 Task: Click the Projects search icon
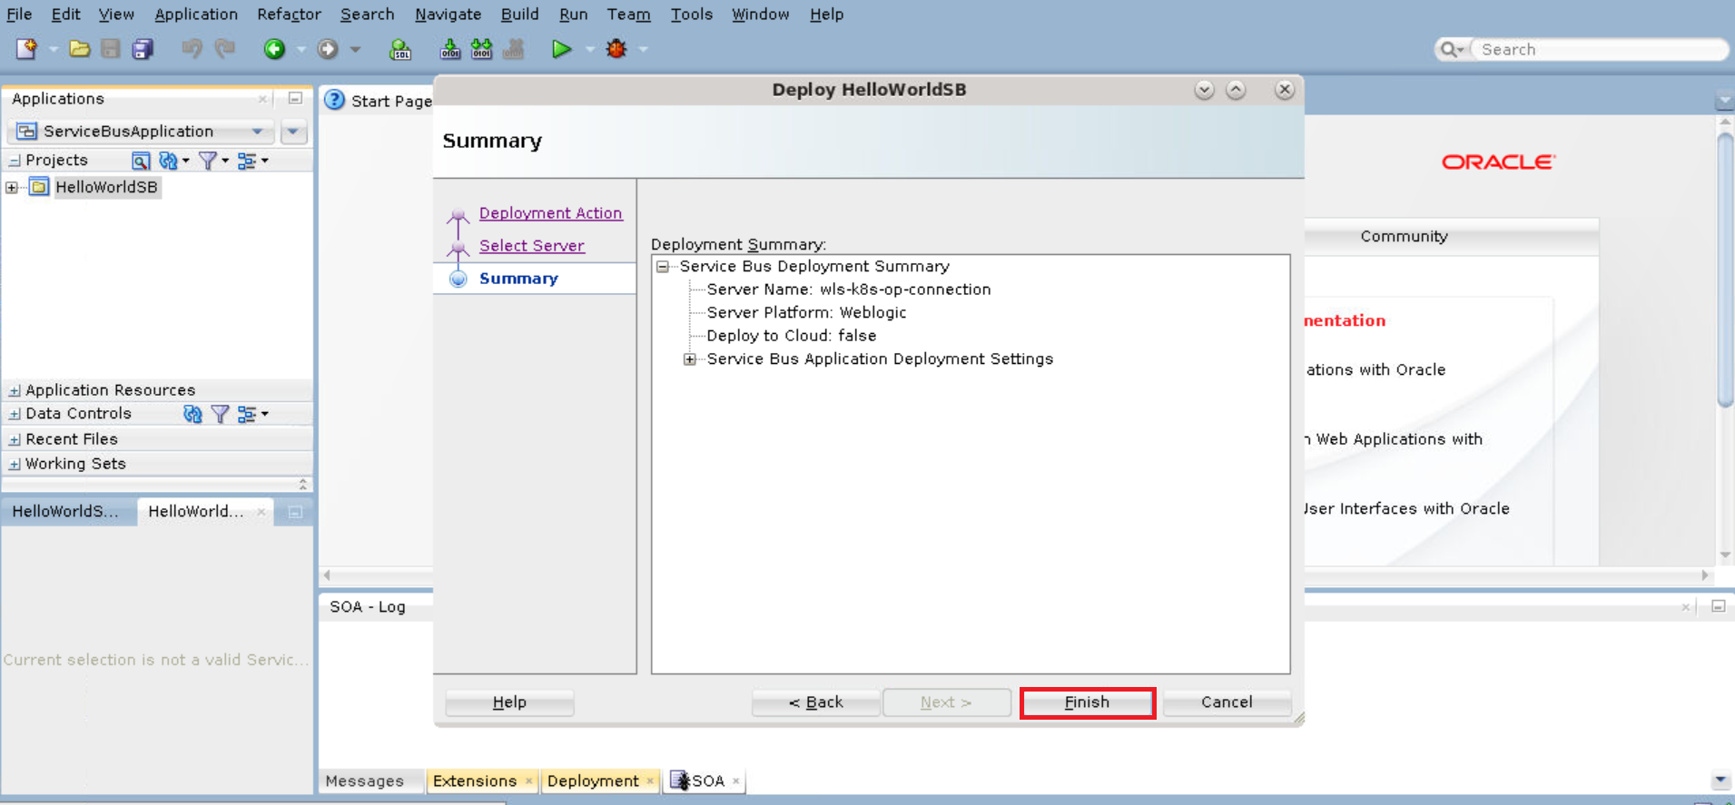click(140, 161)
